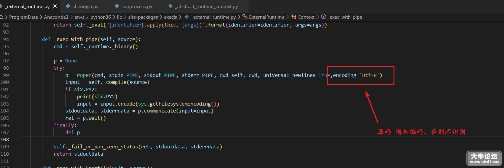Viewport: 504px width, 168px height.
Task: Click 'p.wait()' on line 105
Action: [x=94, y=118]
